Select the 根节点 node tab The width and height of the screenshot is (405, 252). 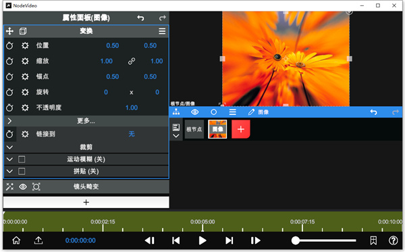click(194, 129)
